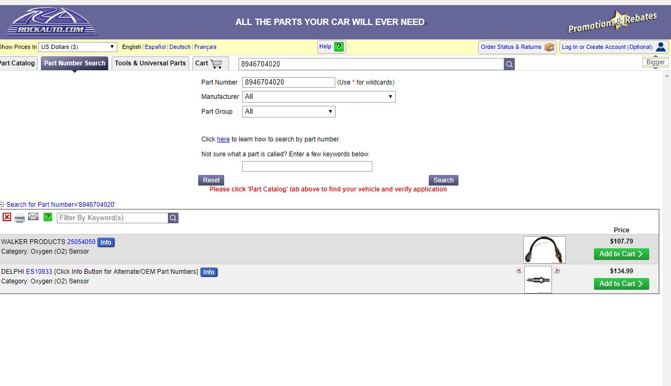Viewport: 671px width, 386px height.
Task: Click the green help icon above results
Action: click(x=48, y=217)
